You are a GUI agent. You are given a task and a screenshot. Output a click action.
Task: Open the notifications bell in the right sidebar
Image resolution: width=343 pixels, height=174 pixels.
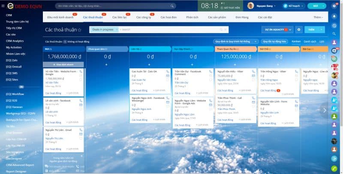point(334,16)
